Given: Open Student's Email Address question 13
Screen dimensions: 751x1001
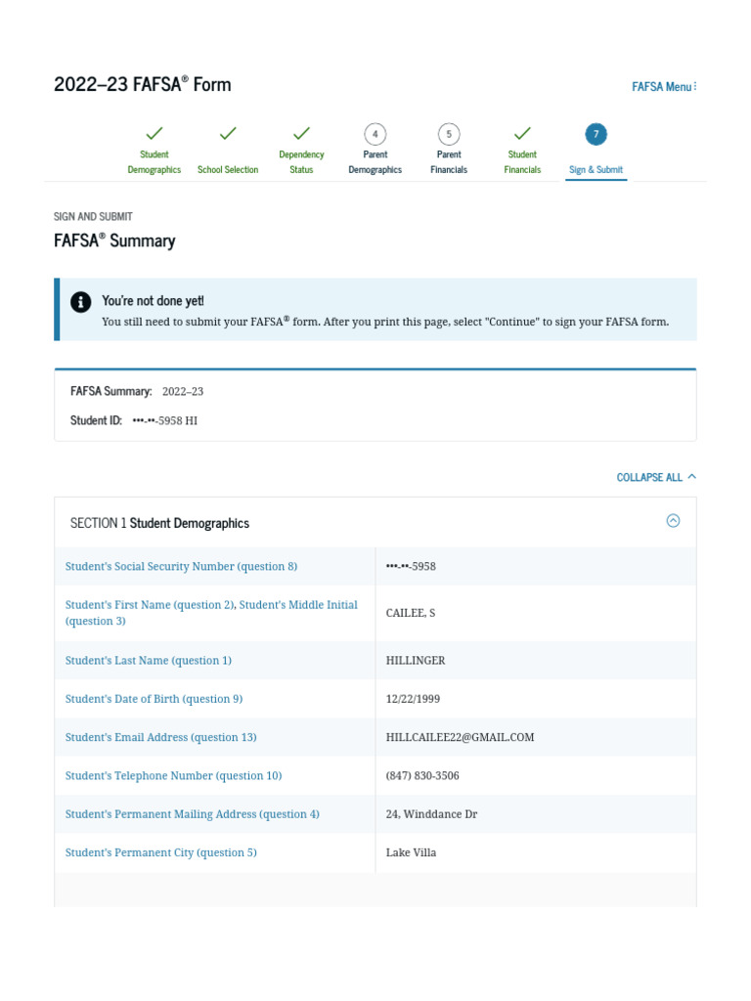Looking at the screenshot, I should click(x=161, y=737).
